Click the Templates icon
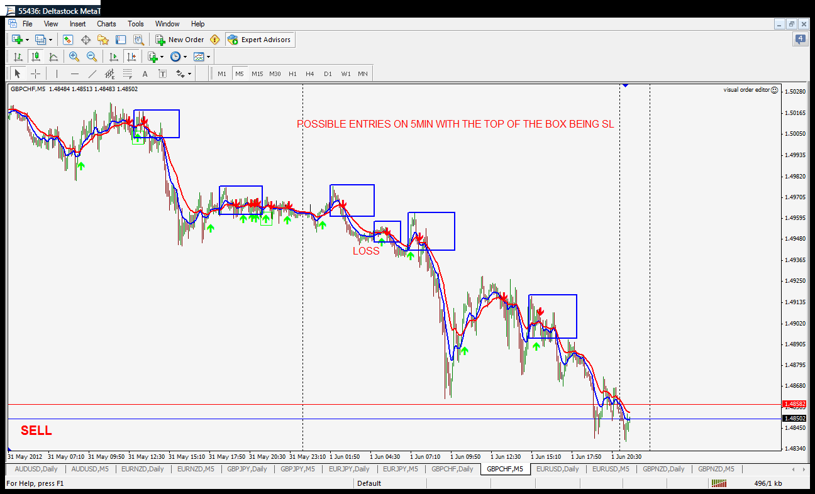Viewport: 815px width, 494px height. point(199,57)
